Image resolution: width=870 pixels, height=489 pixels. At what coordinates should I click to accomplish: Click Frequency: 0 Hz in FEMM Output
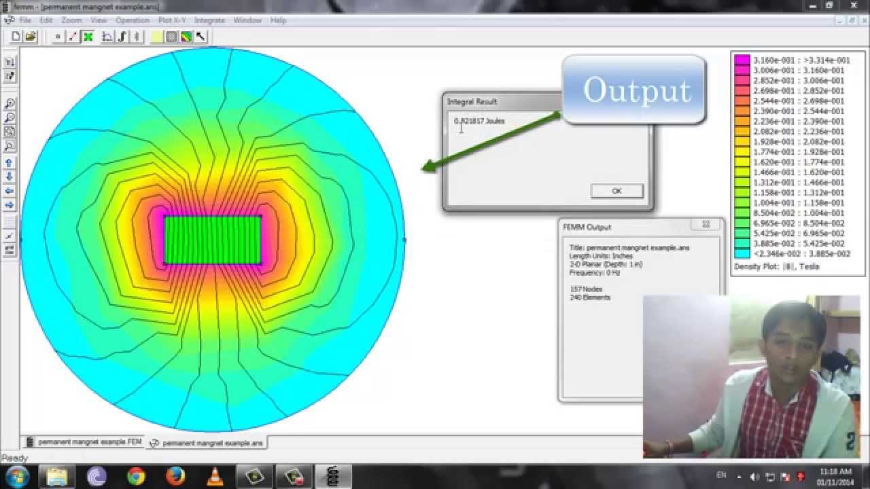pyautogui.click(x=595, y=272)
